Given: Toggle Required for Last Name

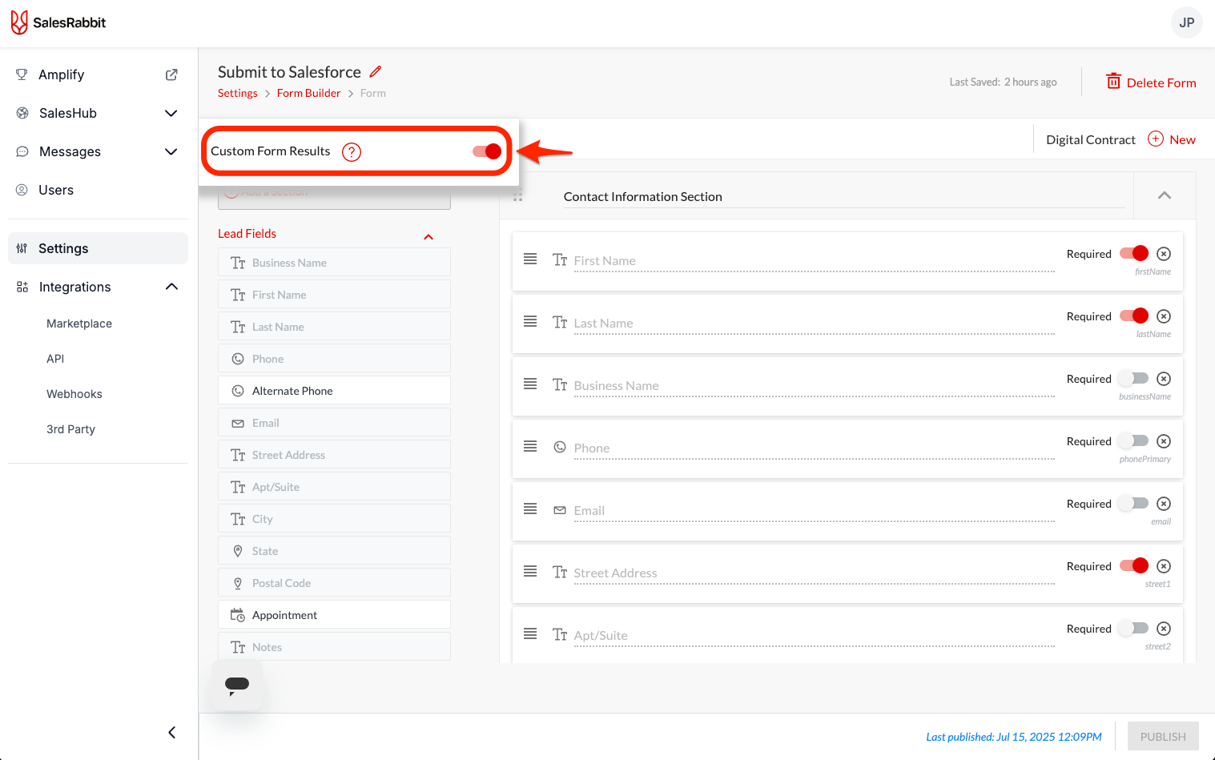Looking at the screenshot, I should pos(1134,316).
